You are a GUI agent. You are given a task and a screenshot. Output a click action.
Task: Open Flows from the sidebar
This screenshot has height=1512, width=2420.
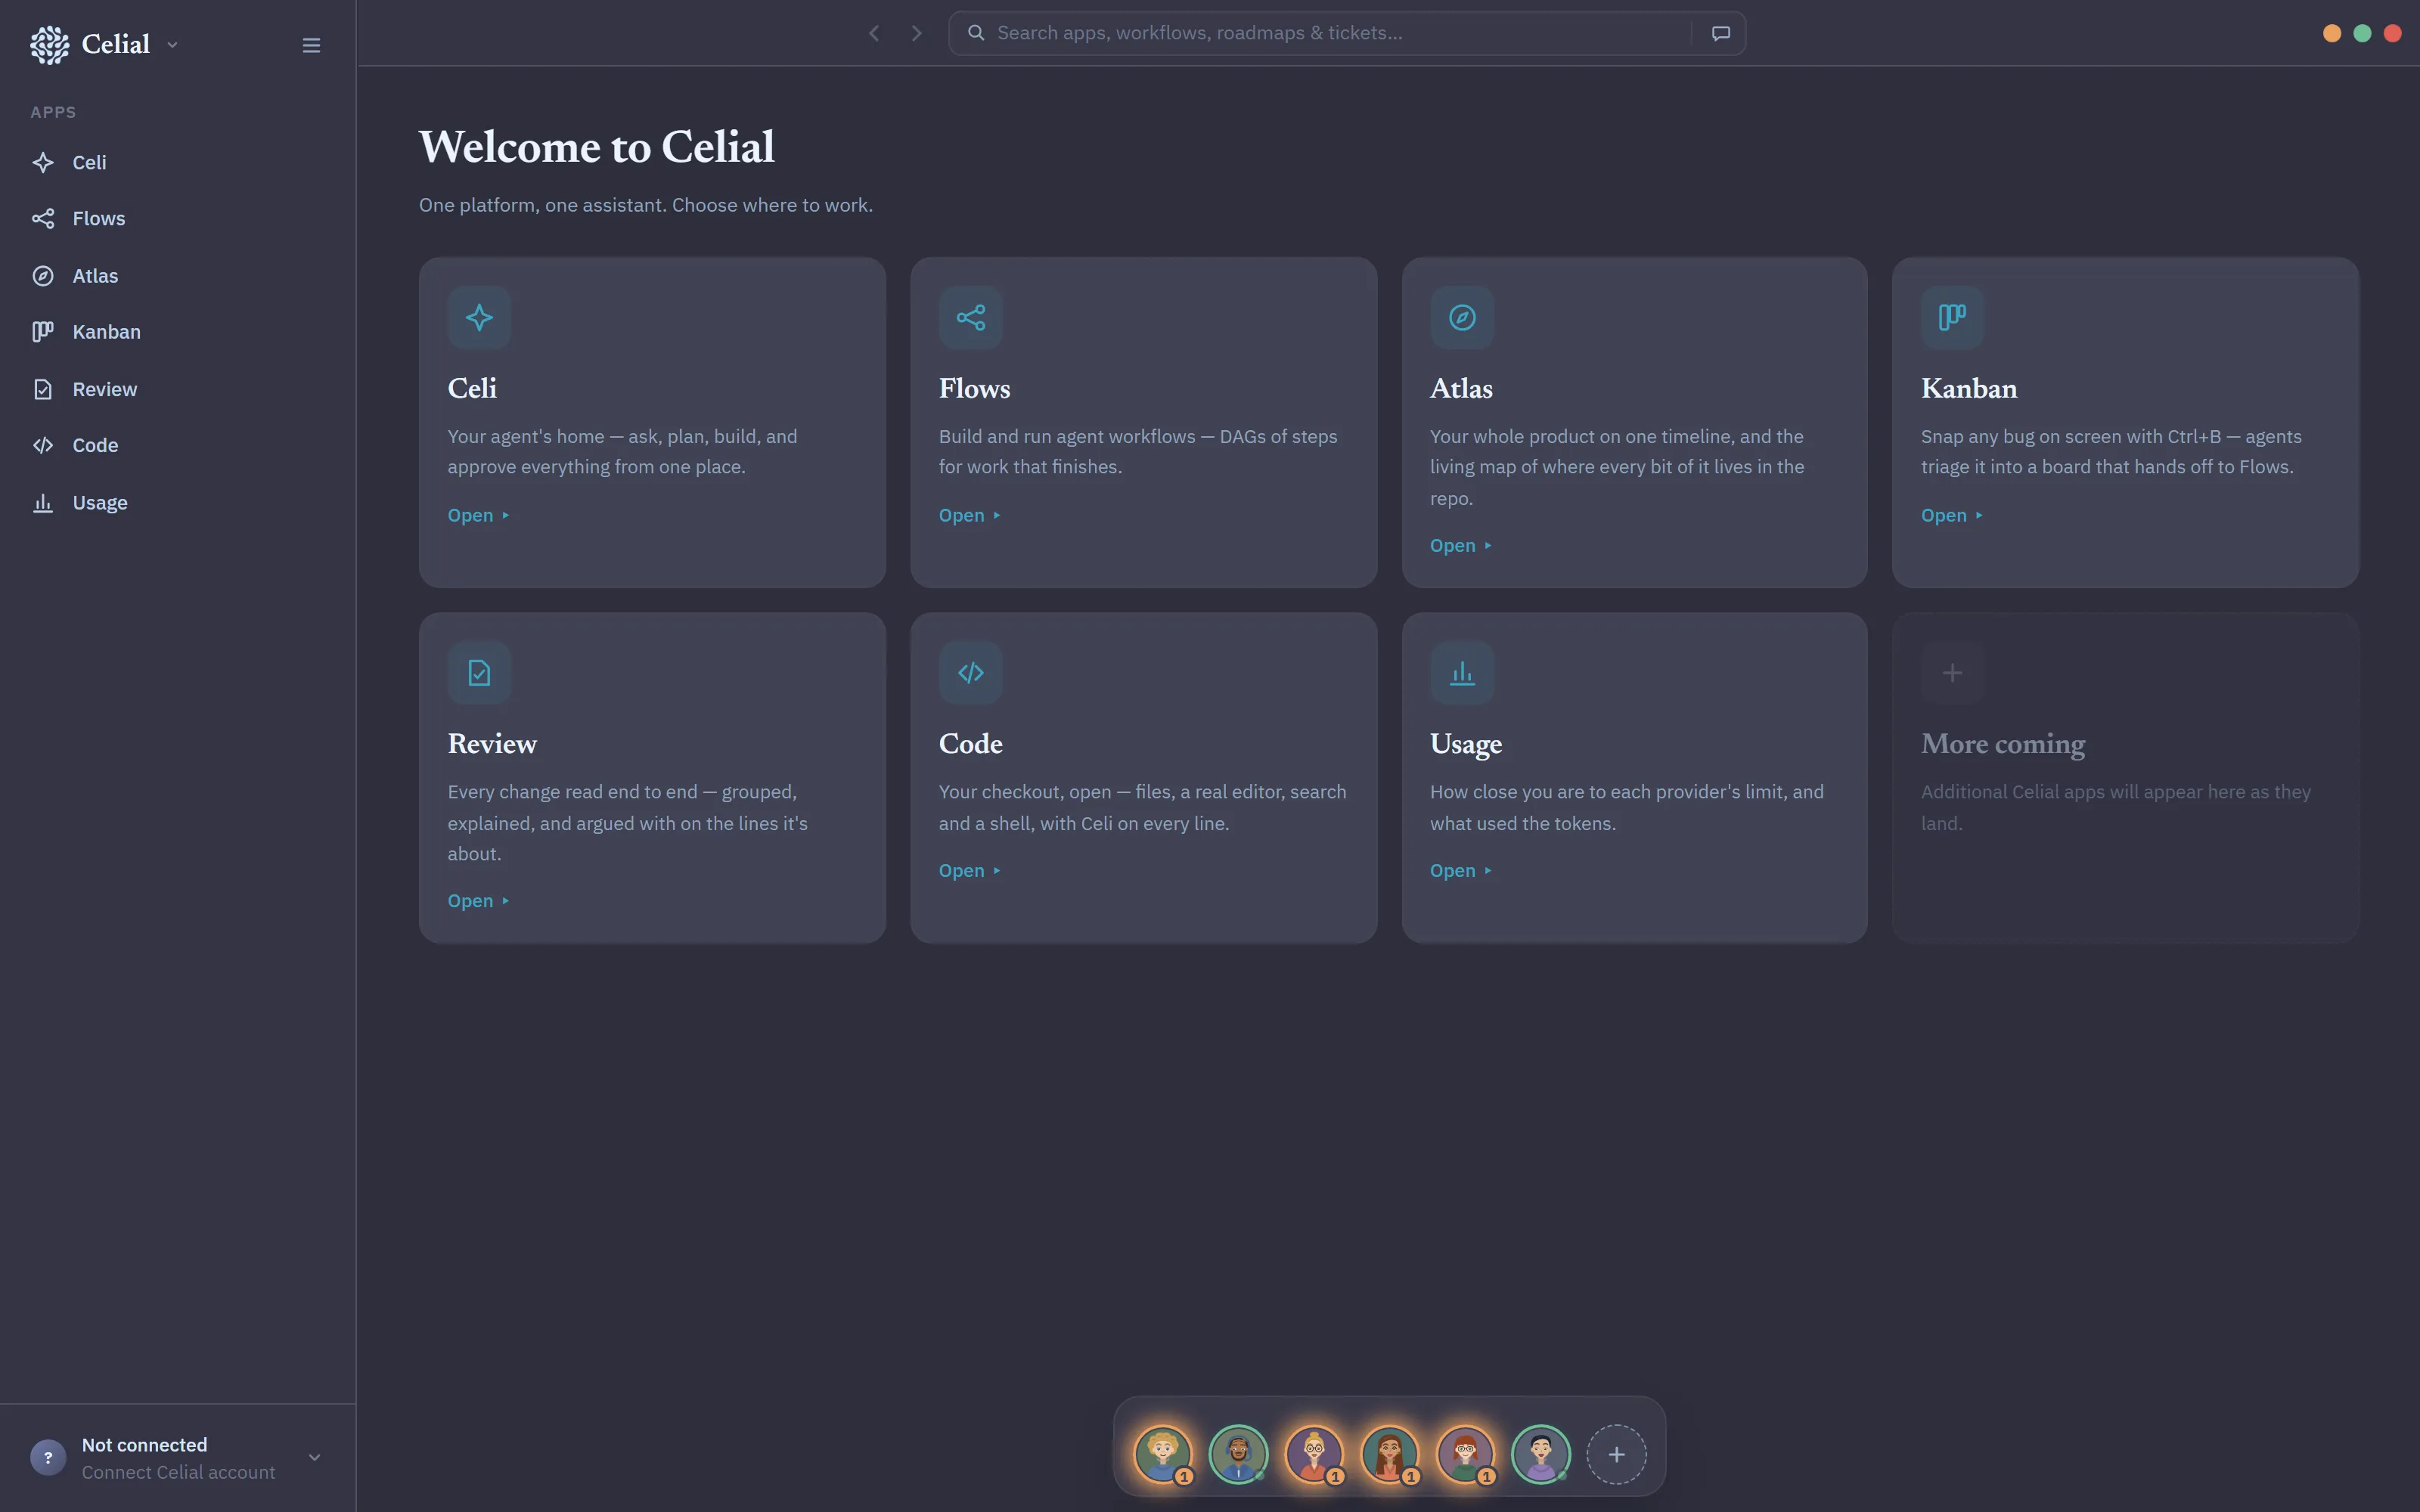(178, 218)
